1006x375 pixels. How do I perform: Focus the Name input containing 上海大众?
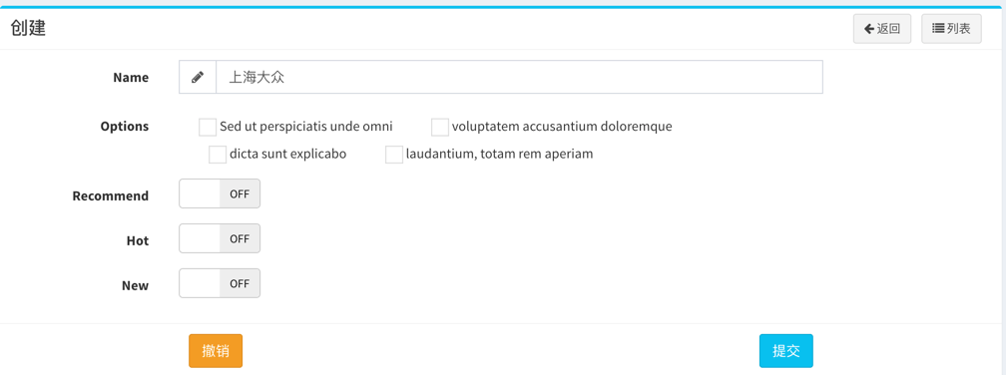[x=519, y=78]
